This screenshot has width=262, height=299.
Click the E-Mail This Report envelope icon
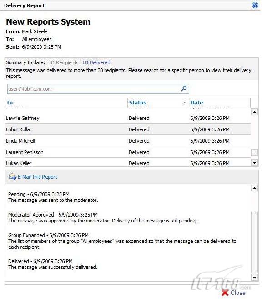pos(13,176)
